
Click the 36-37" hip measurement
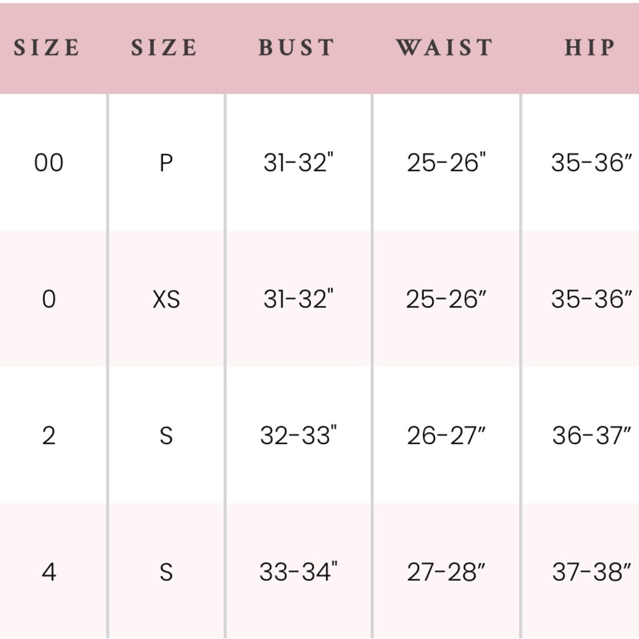pyautogui.click(x=592, y=435)
